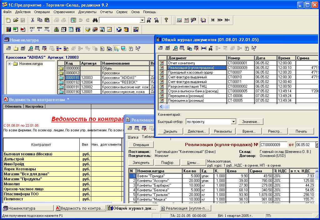Image resolution: width=320 pixels, height=220 pixels.
Task: Click the Open file folder icon
Action: tap(16, 20)
